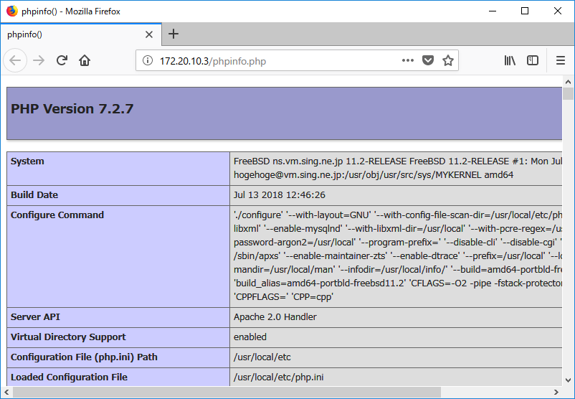Open the Firefox hamburger menu
Screen dimensions: 575x399
pyautogui.click(x=561, y=60)
